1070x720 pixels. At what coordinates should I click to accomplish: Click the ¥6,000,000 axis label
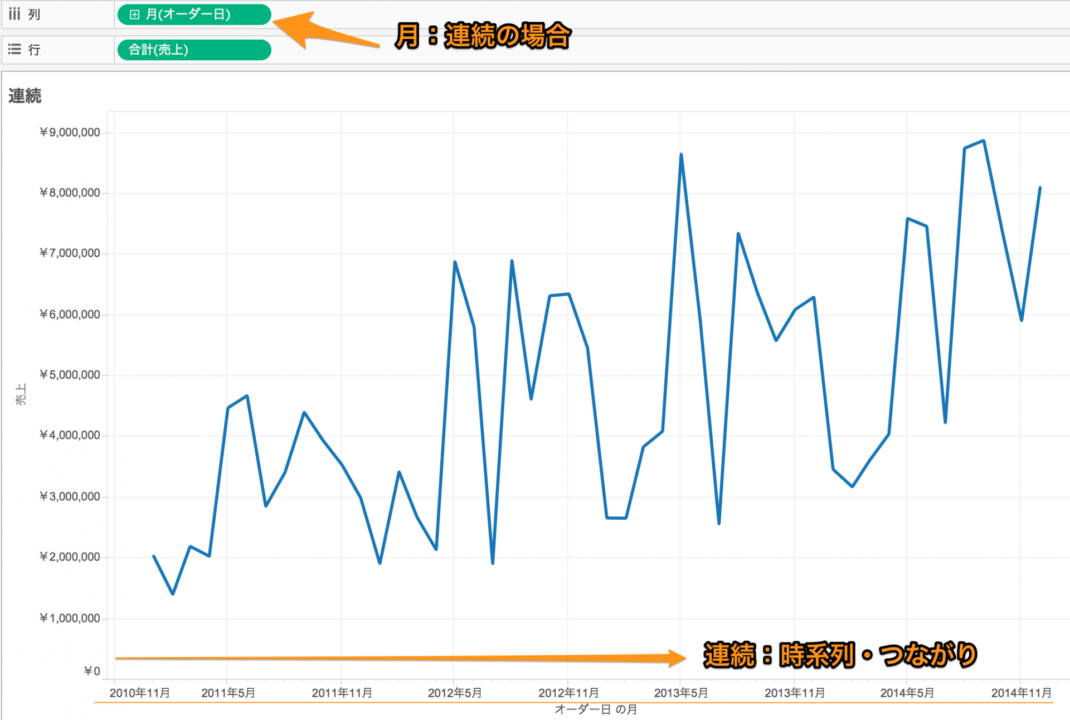(x=70, y=315)
